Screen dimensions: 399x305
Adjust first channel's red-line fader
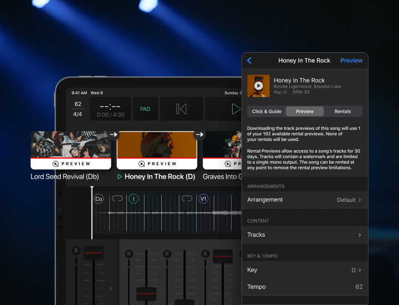[94, 253]
